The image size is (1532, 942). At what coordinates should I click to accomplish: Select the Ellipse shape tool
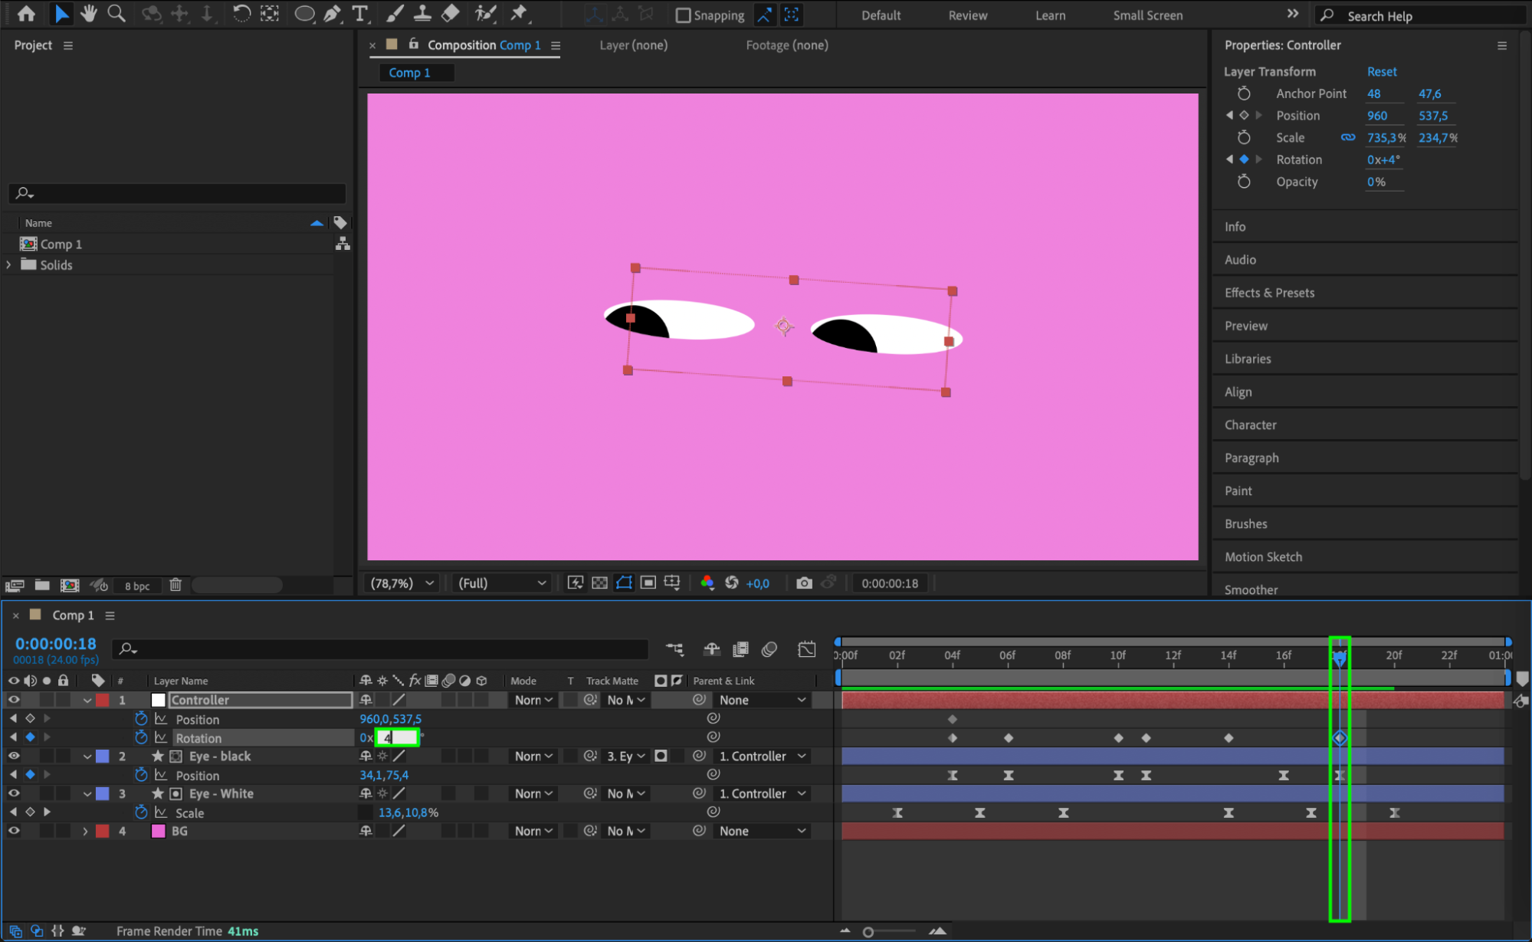click(304, 13)
